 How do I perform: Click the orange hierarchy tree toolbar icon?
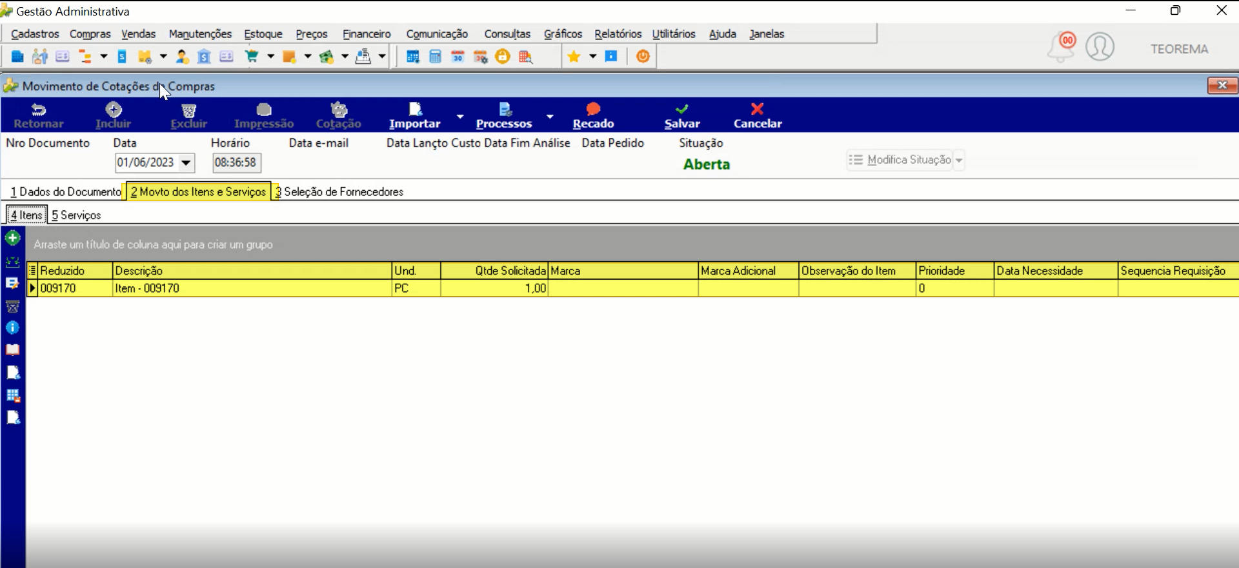pos(85,57)
